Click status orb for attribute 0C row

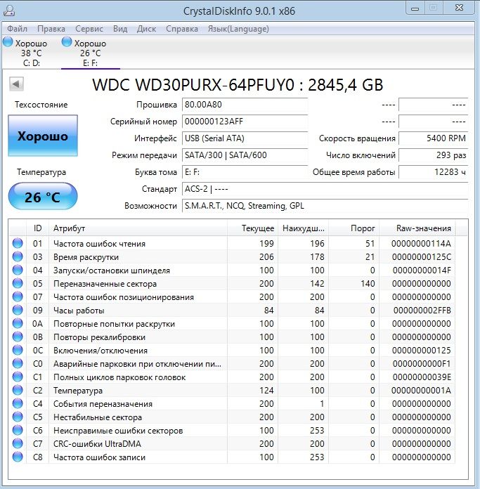pos(18,350)
